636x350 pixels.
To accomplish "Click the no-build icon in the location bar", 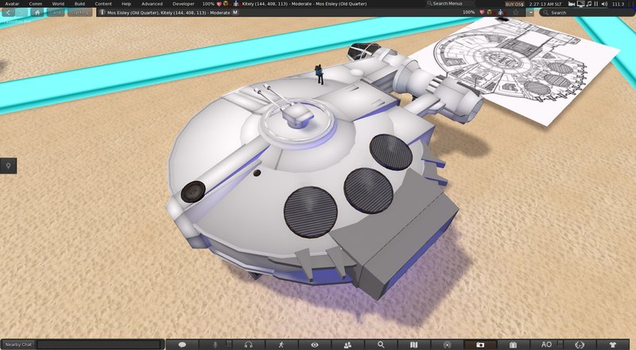I will [489, 12].
